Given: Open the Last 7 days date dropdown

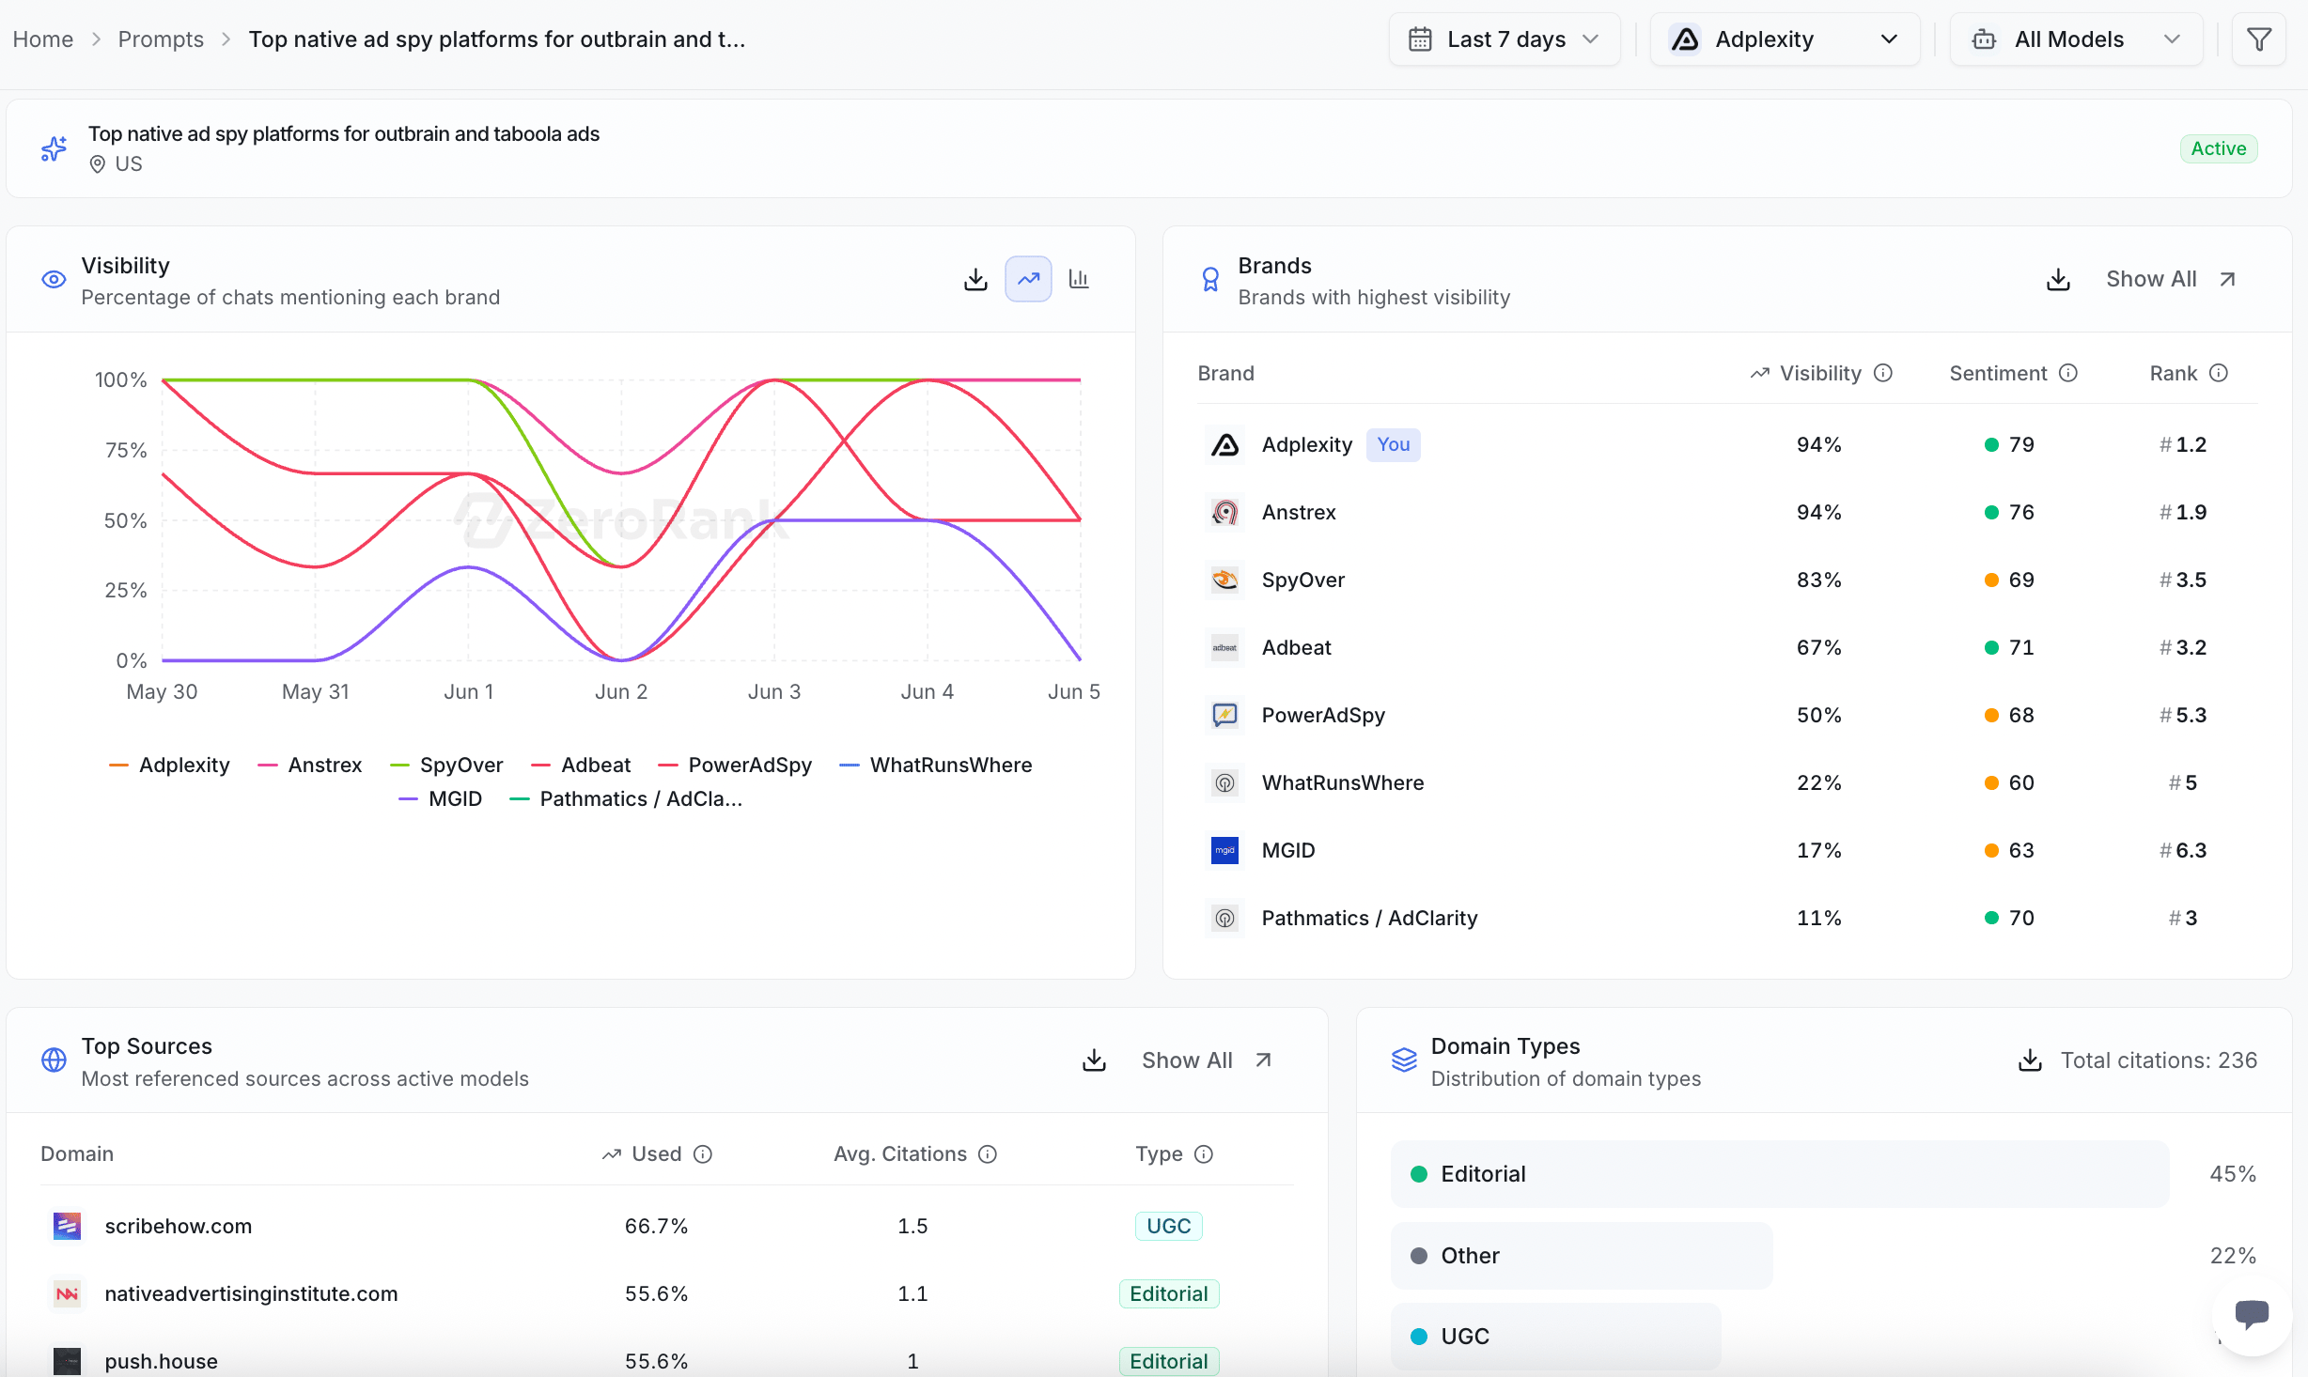Looking at the screenshot, I should [1505, 39].
